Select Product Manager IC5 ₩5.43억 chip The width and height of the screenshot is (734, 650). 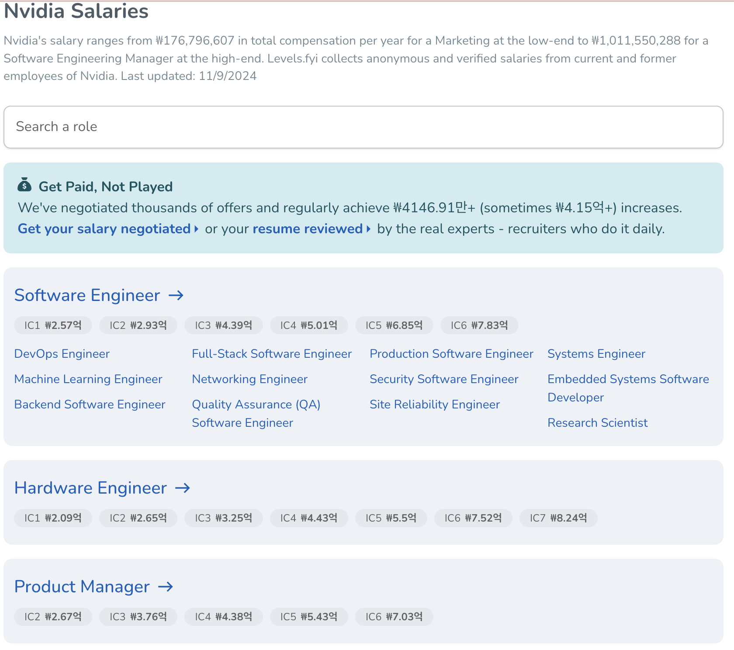(x=309, y=617)
